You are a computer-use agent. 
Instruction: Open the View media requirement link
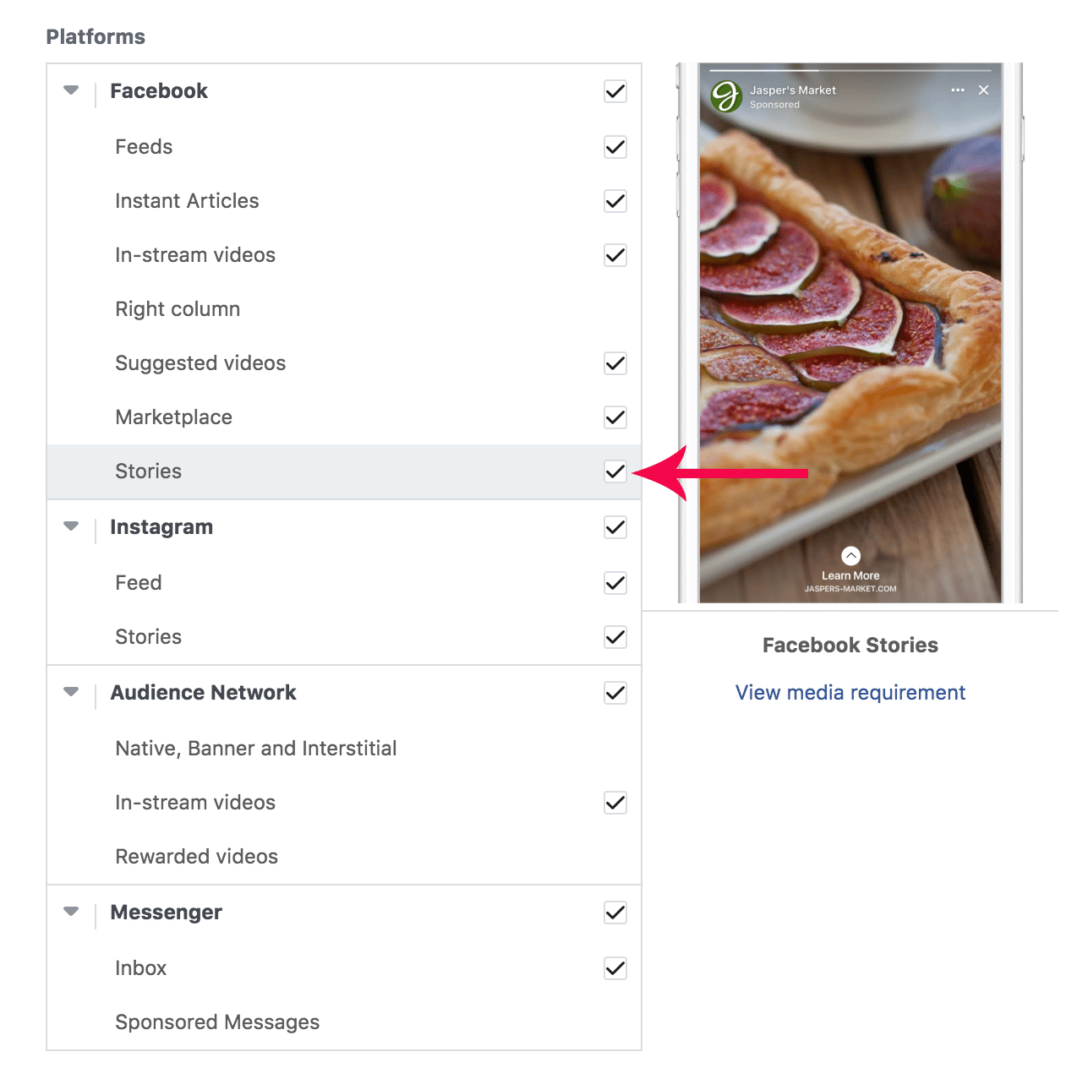pos(850,693)
